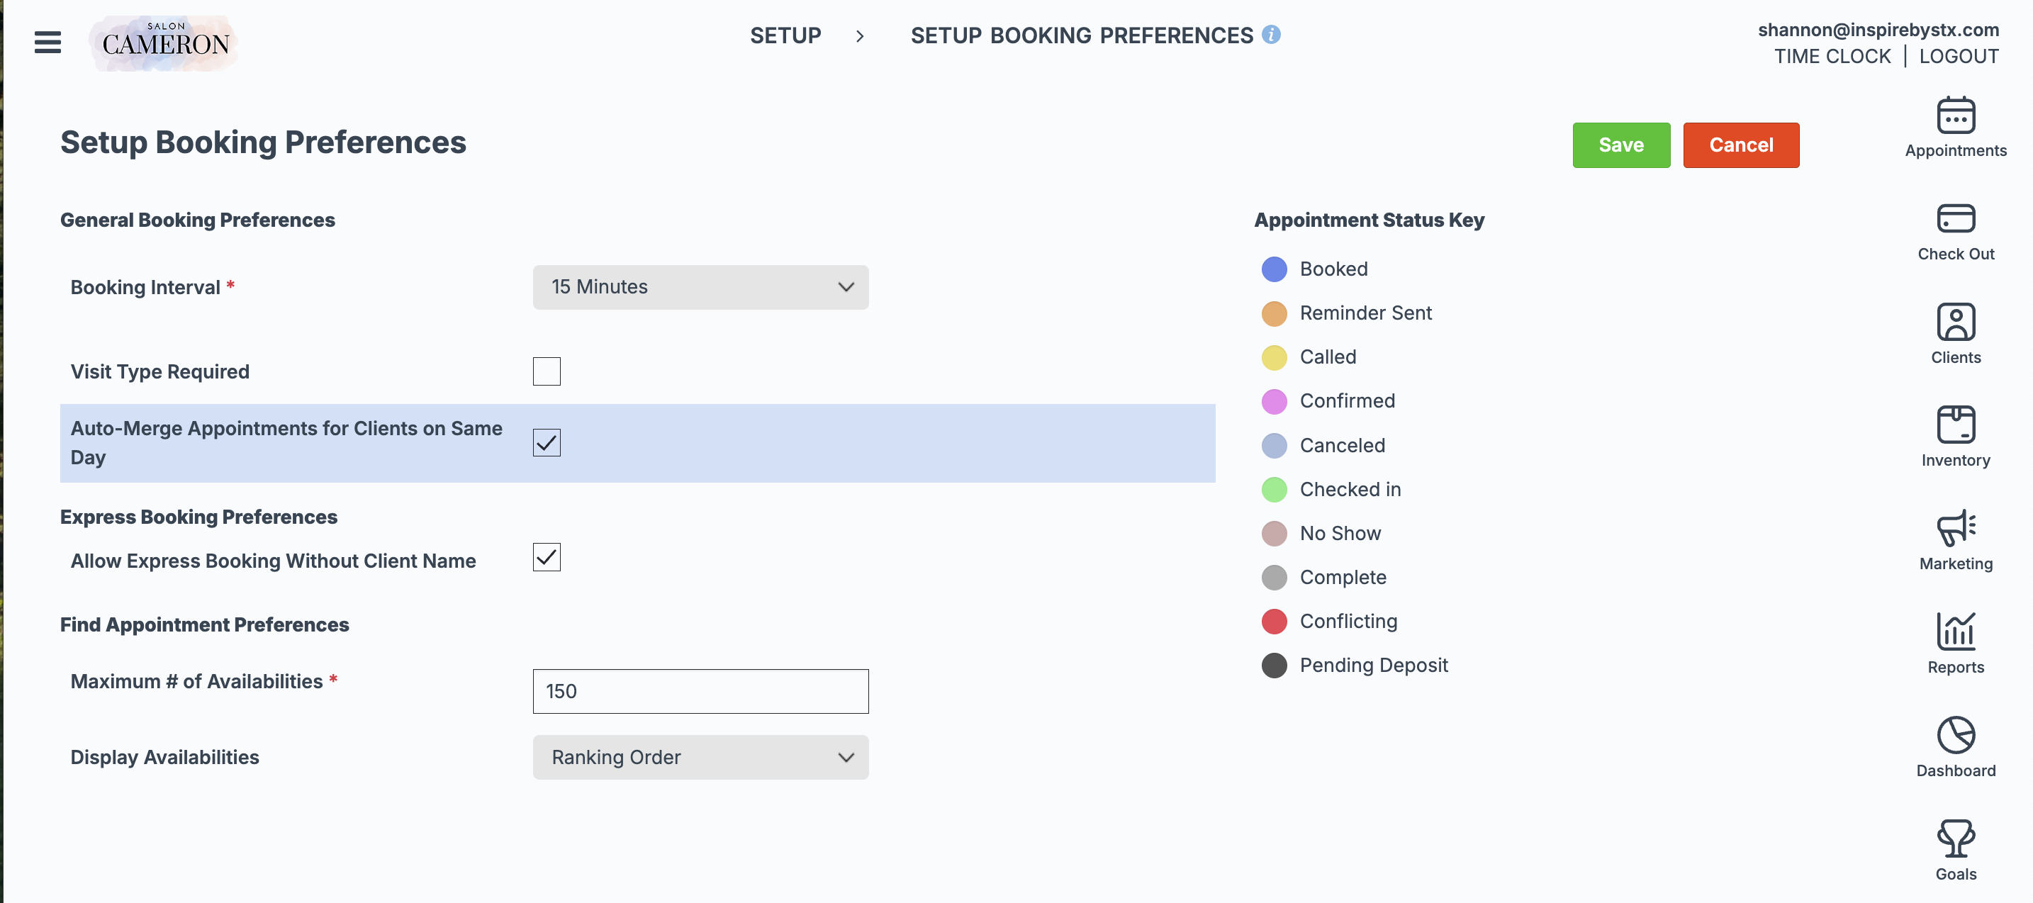Expand the Display Availabilities dropdown

(700, 757)
